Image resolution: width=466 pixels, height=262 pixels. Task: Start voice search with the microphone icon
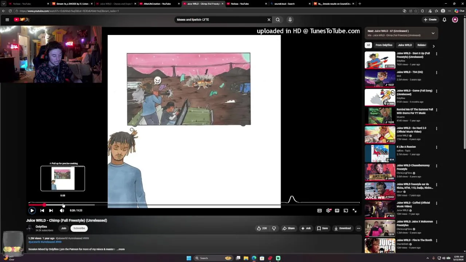[290, 20]
